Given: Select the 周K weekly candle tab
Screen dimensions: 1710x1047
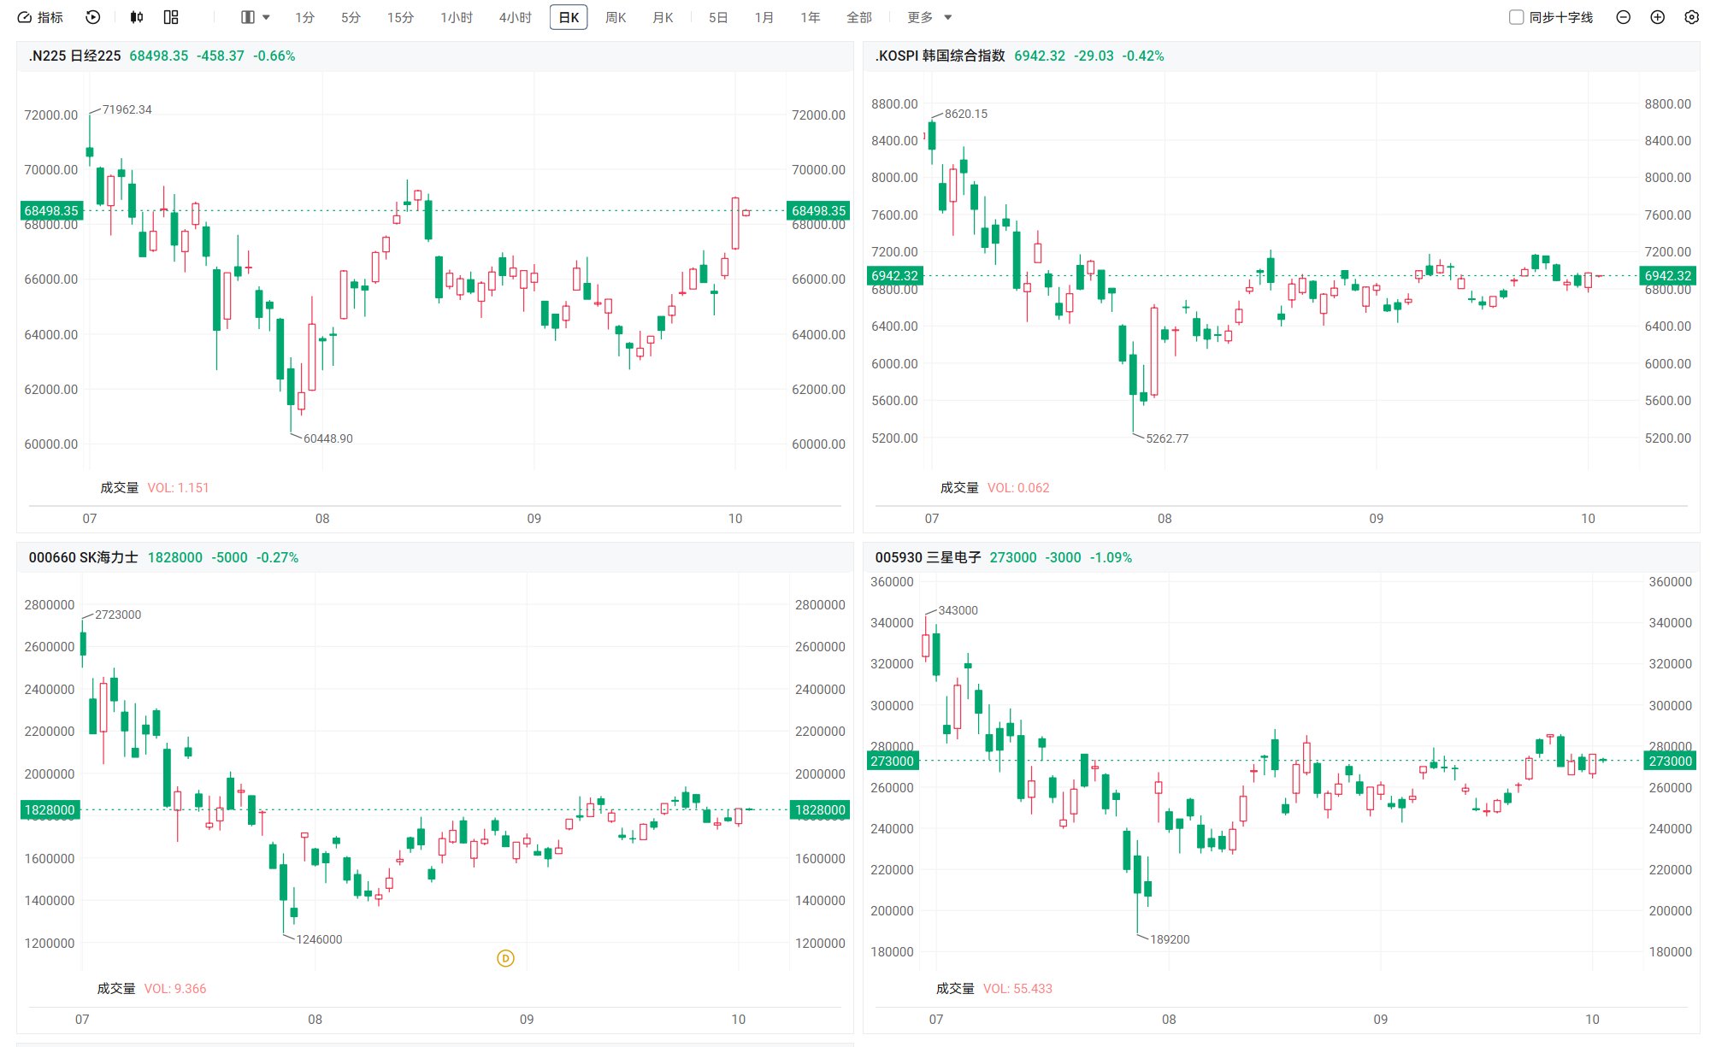Looking at the screenshot, I should click(x=616, y=17).
